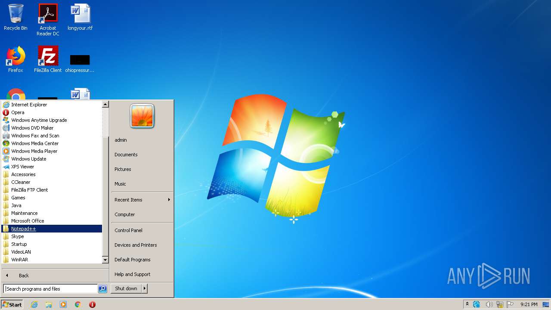Focus the Search programs and files box
This screenshot has width=551, height=310.
(51, 289)
